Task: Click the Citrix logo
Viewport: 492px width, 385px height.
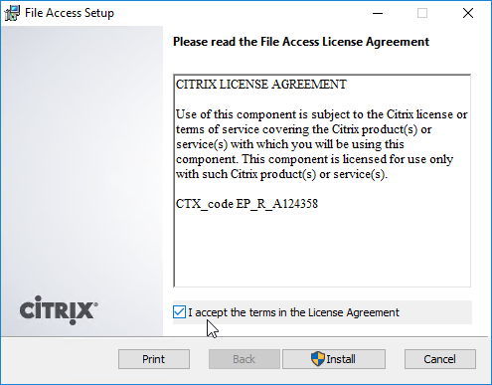Action: [x=59, y=310]
